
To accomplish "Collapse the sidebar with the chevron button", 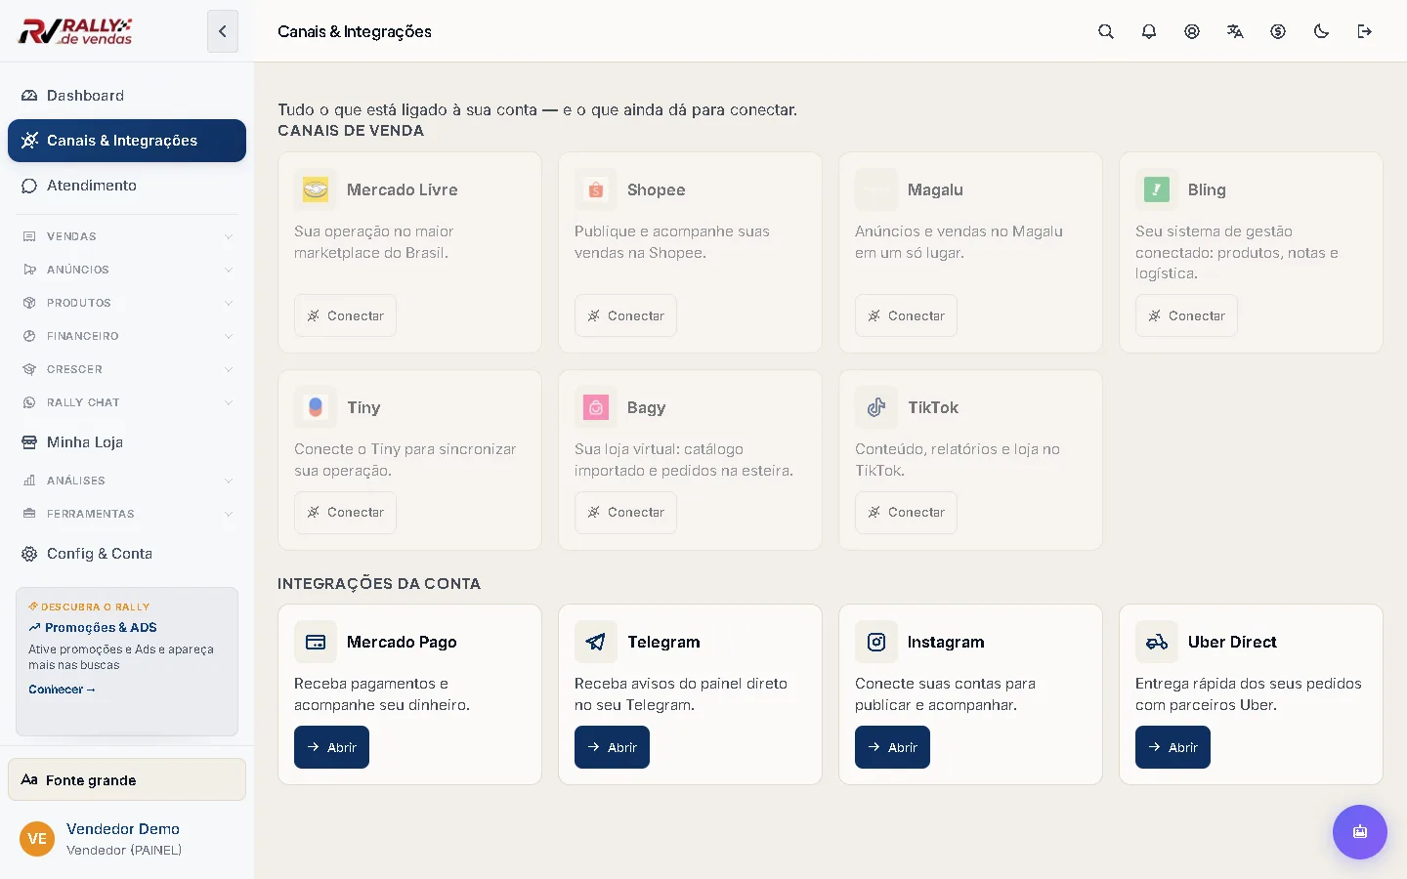I will pyautogui.click(x=223, y=31).
